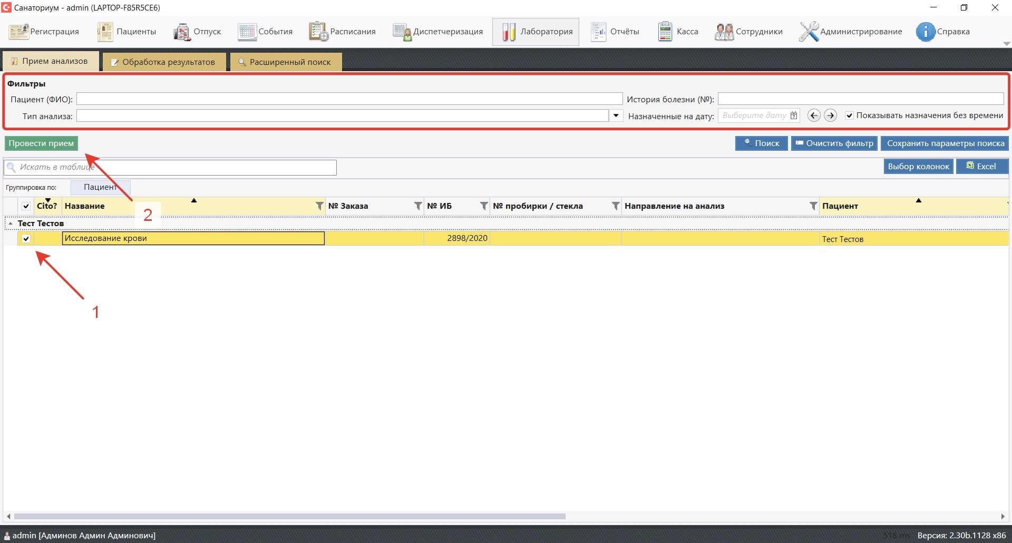The width and height of the screenshot is (1012, 543).
Task: Toggle the select-all checkbox in table header
Action: 26,206
